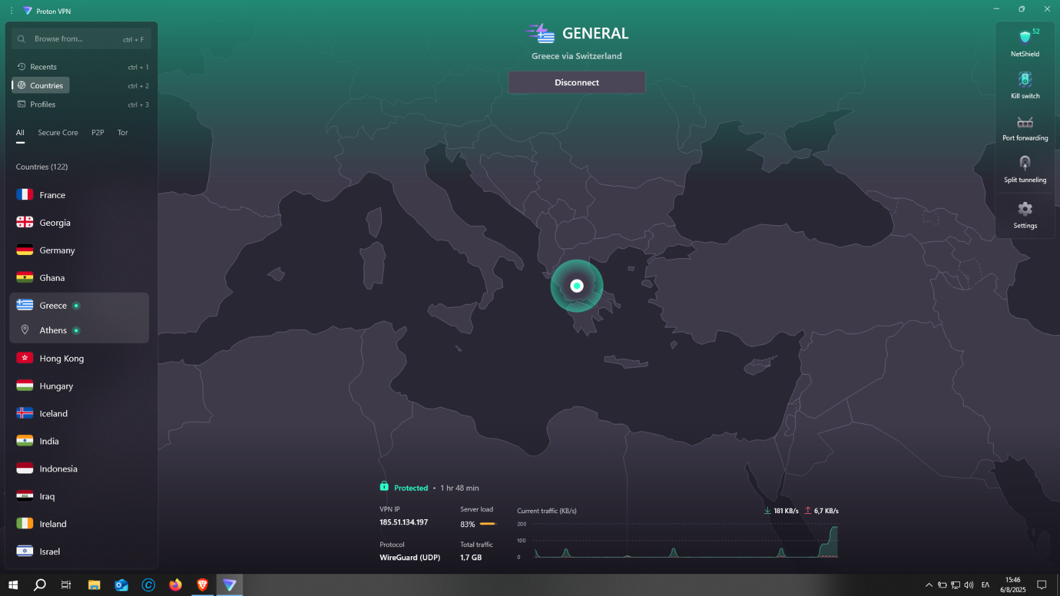
Task: Click Proton VPN taskbar icon
Action: (229, 585)
